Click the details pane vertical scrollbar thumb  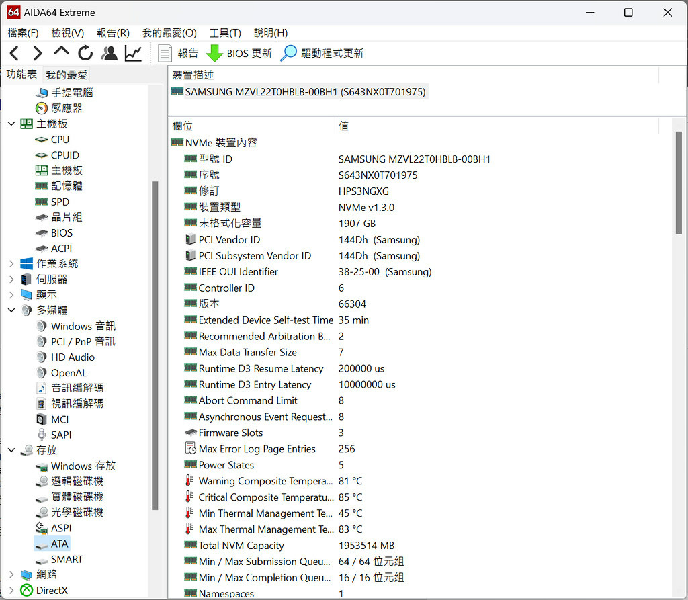679,183
